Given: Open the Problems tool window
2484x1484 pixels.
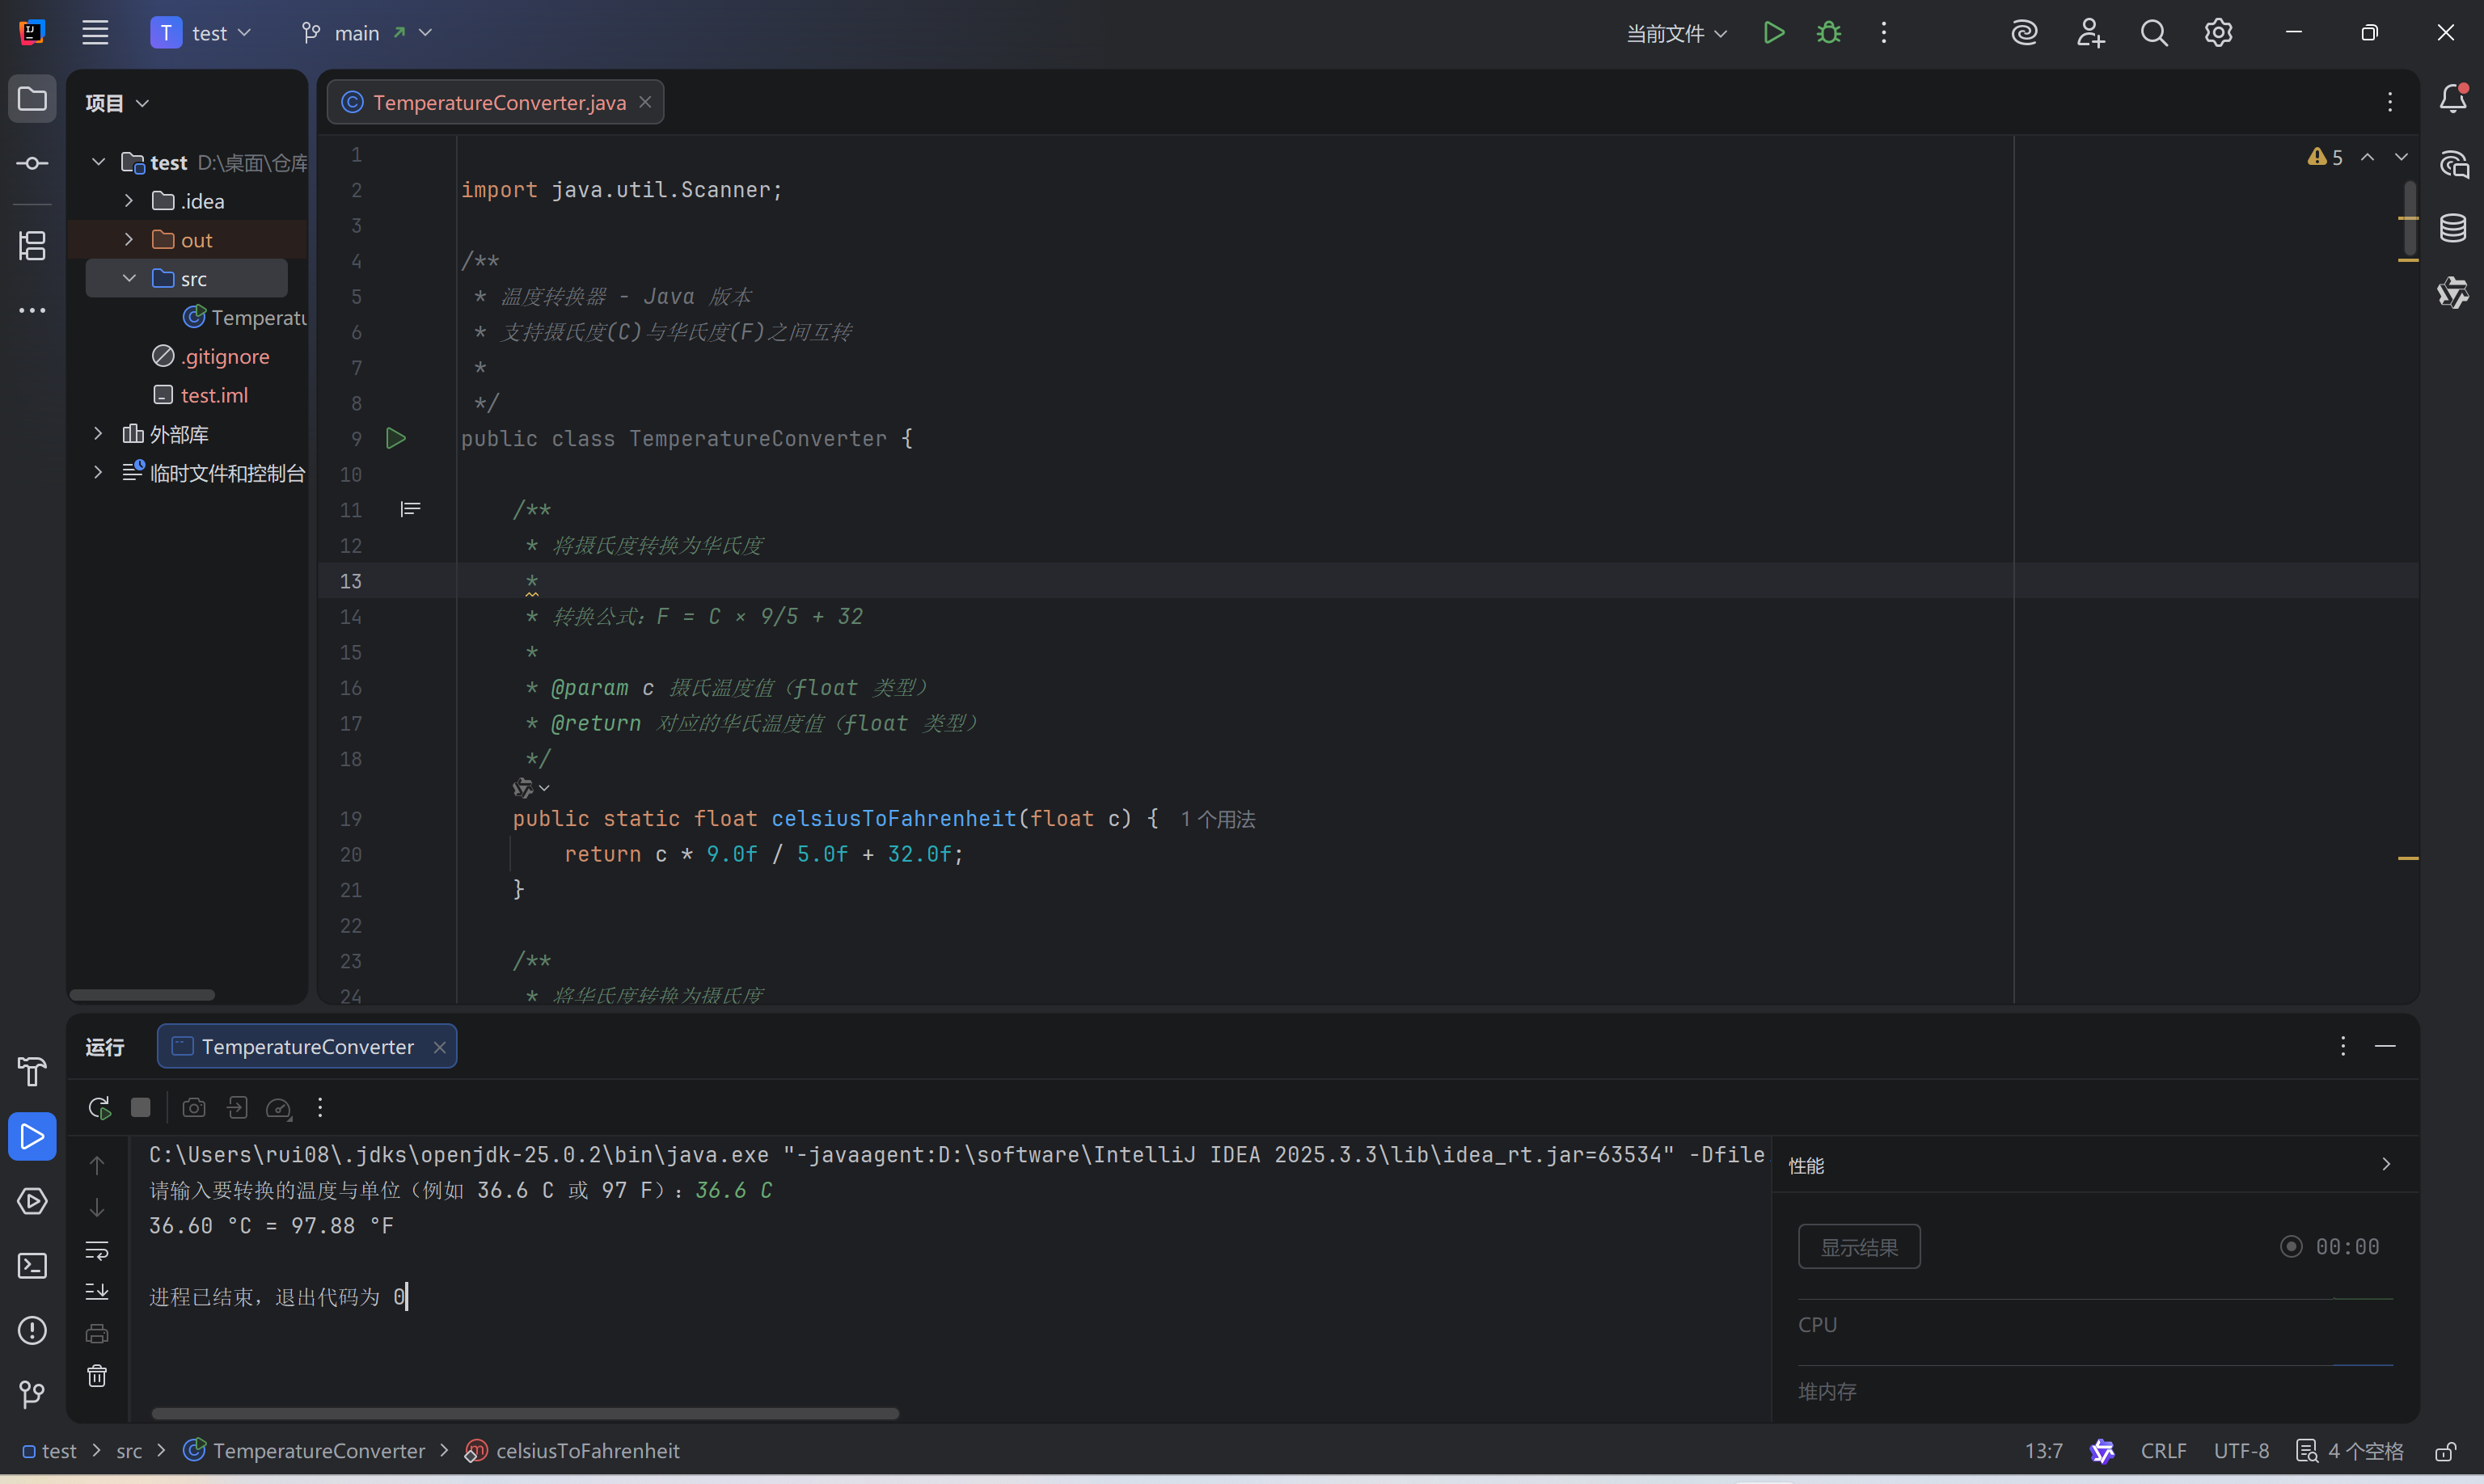Looking at the screenshot, I should [32, 1331].
